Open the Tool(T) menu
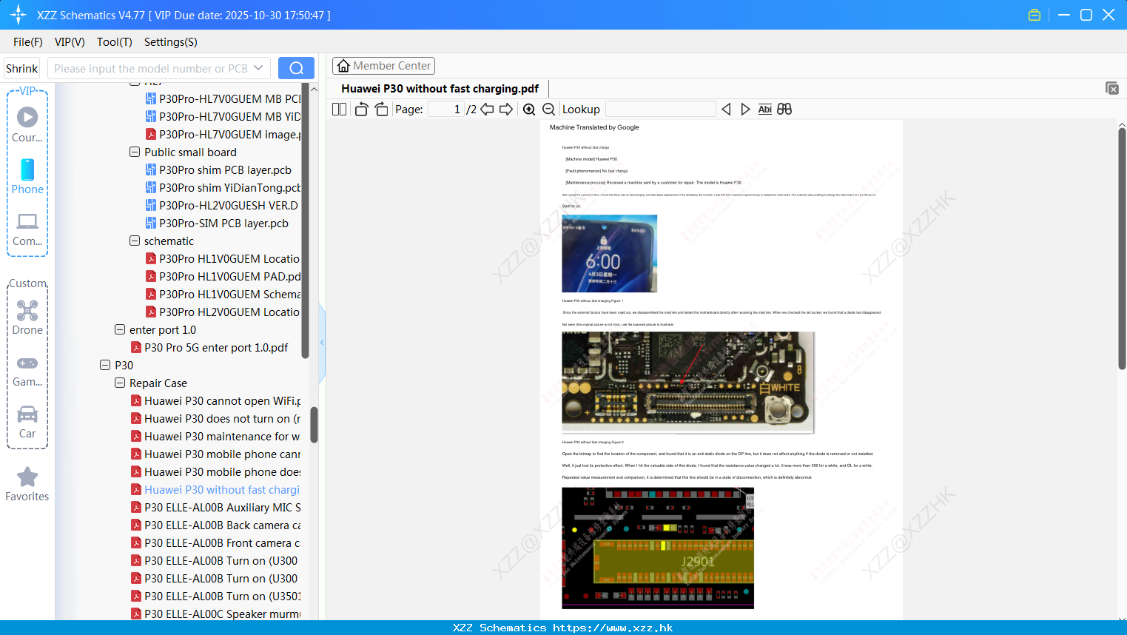The height and width of the screenshot is (635, 1127). (x=115, y=42)
